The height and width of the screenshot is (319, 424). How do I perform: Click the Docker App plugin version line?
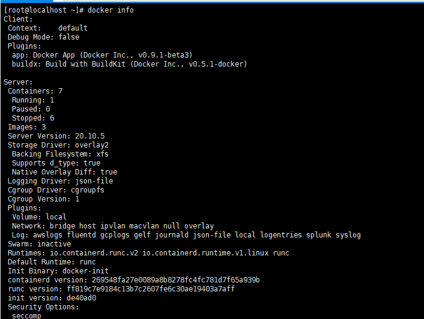(x=102, y=55)
